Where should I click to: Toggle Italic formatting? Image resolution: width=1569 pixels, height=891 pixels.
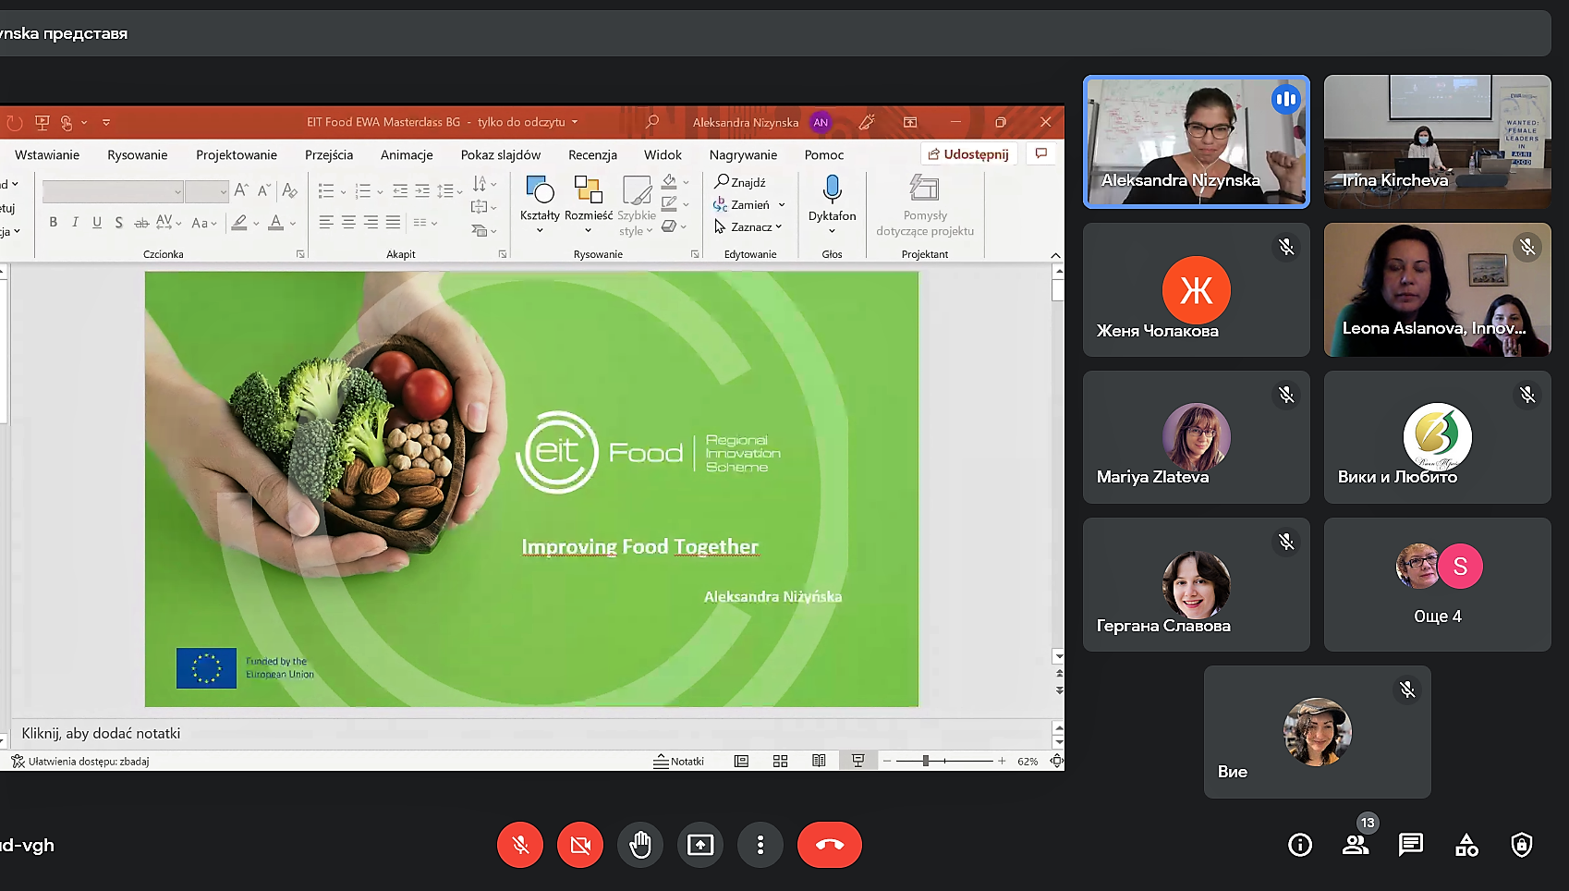[x=75, y=222]
